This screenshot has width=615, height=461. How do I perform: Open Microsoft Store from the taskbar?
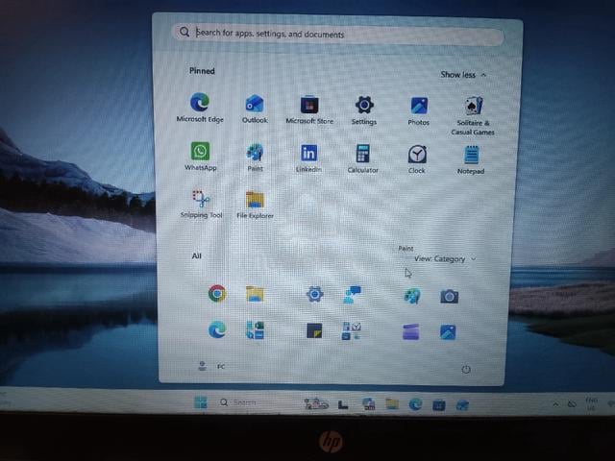[439, 405]
